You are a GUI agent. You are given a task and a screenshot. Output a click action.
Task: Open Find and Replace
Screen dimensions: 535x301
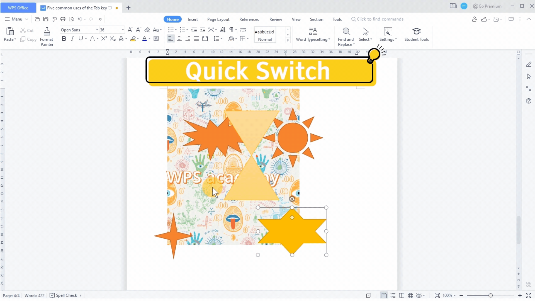point(346,37)
